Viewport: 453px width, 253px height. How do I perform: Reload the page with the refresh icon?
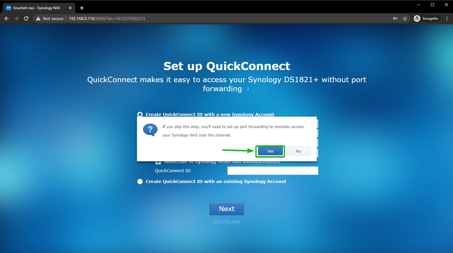tap(26, 19)
